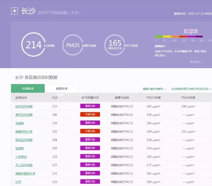Viewport: 212px width, 186px height.
Task: Click the 重度污染 badge for 经开区环保局
Action: pos(90,106)
